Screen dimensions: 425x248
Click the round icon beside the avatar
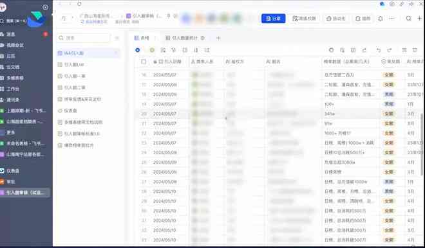(45, 7)
